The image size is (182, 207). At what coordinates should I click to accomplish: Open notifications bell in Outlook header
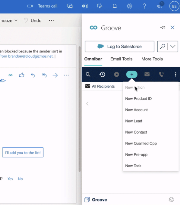(114, 6)
